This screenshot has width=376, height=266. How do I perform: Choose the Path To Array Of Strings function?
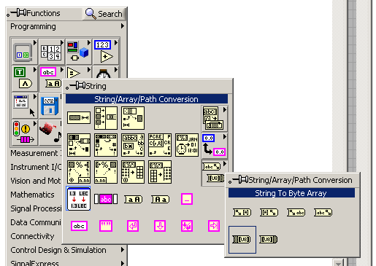tap(242, 213)
